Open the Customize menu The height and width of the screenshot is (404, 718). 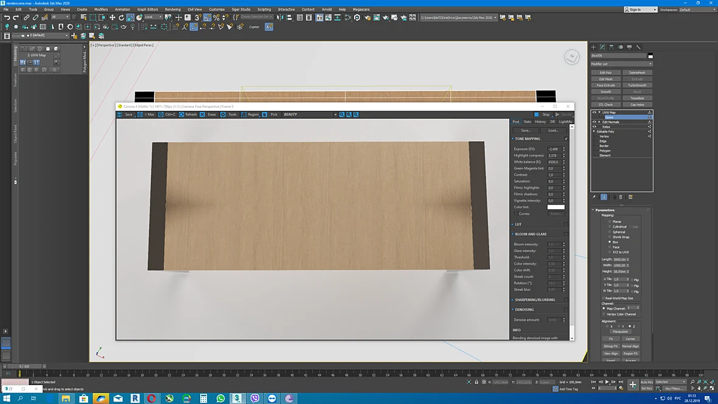pos(217,9)
